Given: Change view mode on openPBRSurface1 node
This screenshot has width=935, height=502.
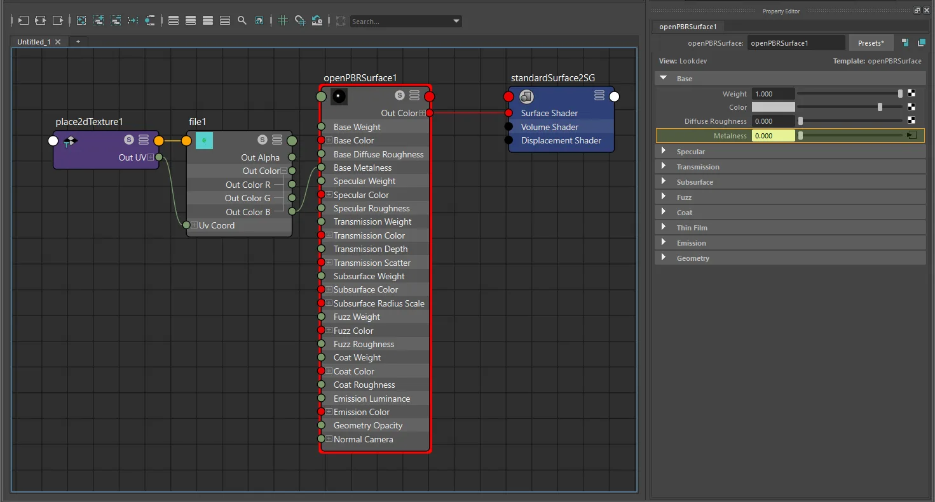Looking at the screenshot, I should (414, 95).
